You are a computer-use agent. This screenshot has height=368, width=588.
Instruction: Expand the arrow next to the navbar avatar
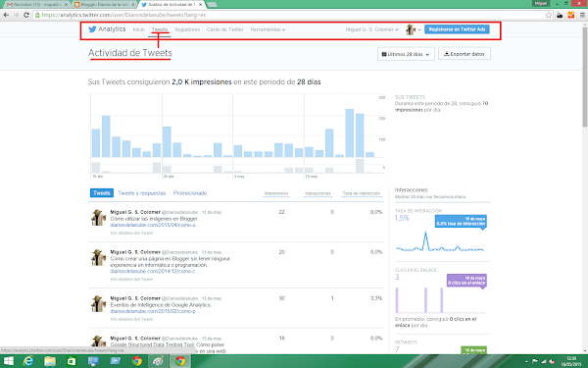(419, 29)
